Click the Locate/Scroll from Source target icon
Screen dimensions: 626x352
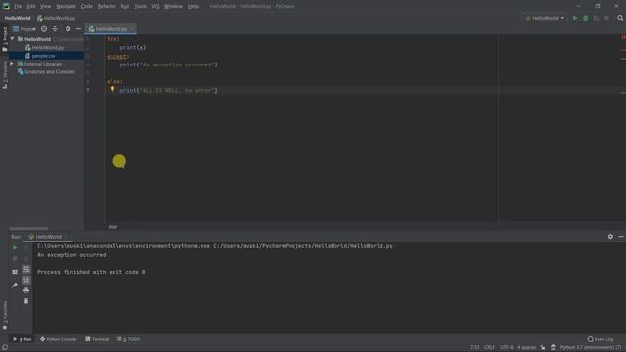coord(44,29)
